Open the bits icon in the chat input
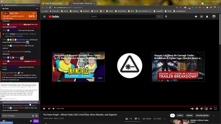Viewport: 221px width, 124px height. (33, 116)
